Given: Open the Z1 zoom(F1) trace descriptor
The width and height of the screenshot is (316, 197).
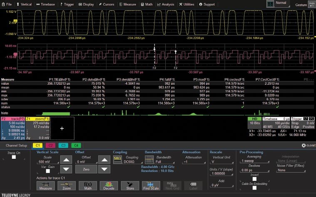Looking at the screenshot, I should 38,128.
